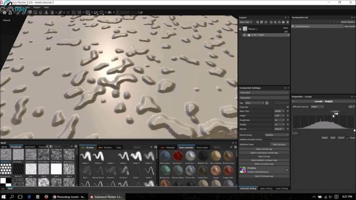Remove the Metallic channel
This screenshot has height=200, width=356.
288,124
